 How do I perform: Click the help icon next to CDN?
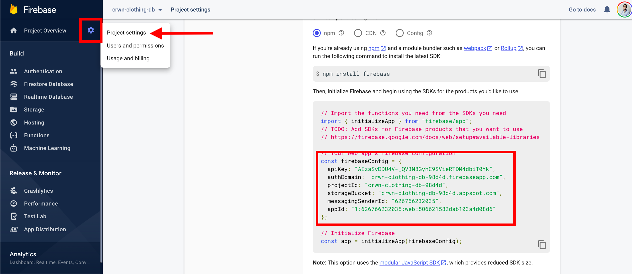click(383, 33)
